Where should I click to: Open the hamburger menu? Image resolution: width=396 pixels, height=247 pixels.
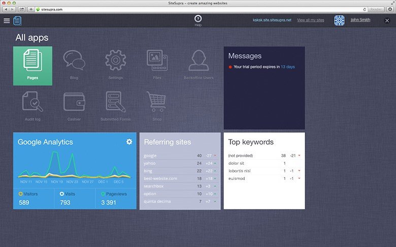7,21
